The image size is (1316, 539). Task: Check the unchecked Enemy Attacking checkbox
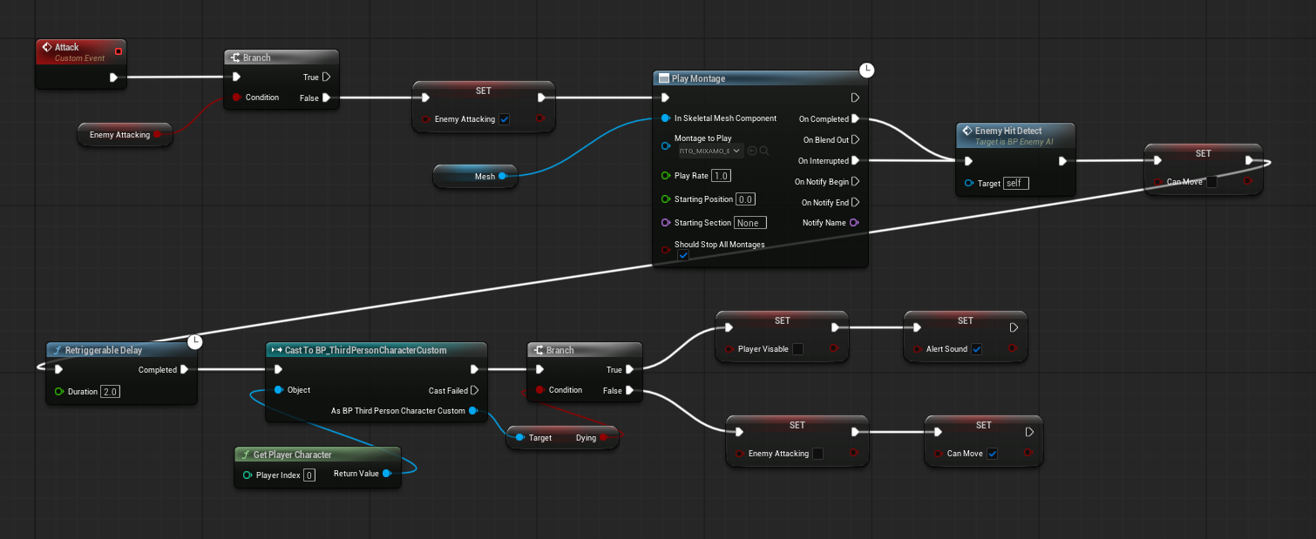pyautogui.click(x=817, y=454)
